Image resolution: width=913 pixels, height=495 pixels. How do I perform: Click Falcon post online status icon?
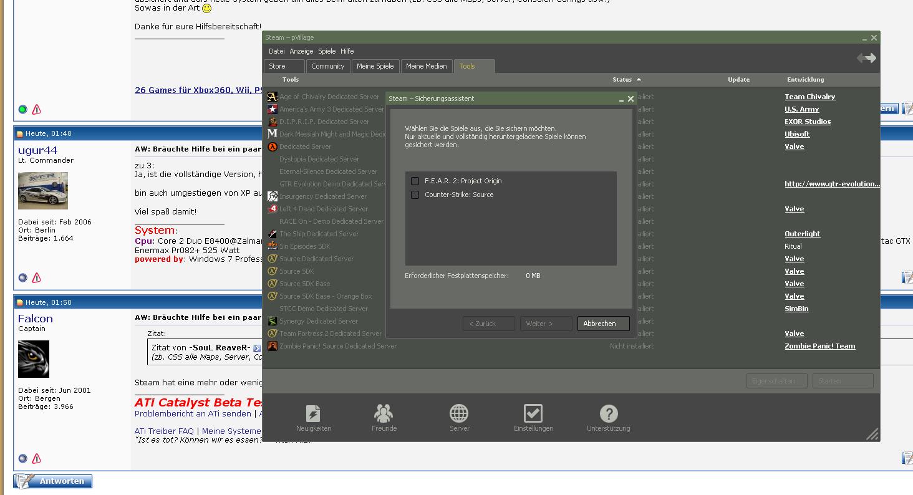23,458
